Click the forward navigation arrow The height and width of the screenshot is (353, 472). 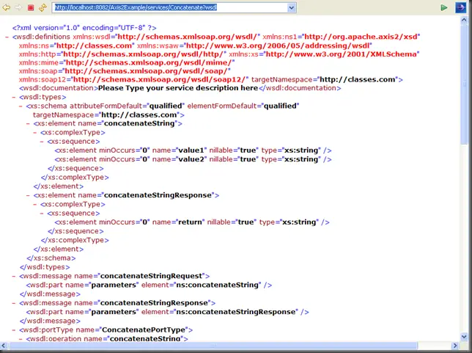[18, 7]
